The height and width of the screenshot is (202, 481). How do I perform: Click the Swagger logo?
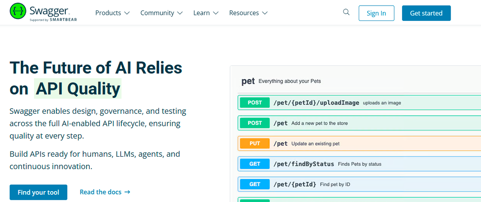click(43, 12)
